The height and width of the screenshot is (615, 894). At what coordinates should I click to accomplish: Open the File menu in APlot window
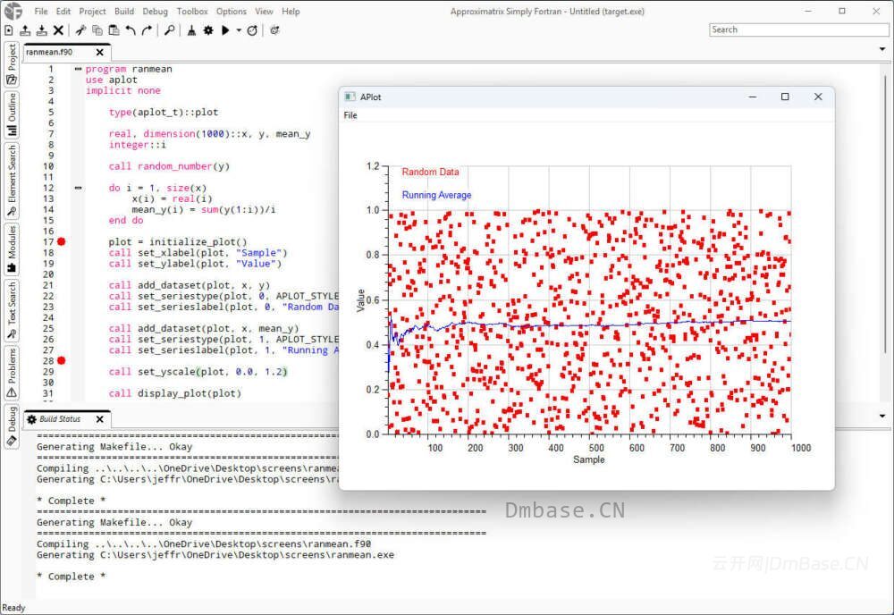pos(350,115)
